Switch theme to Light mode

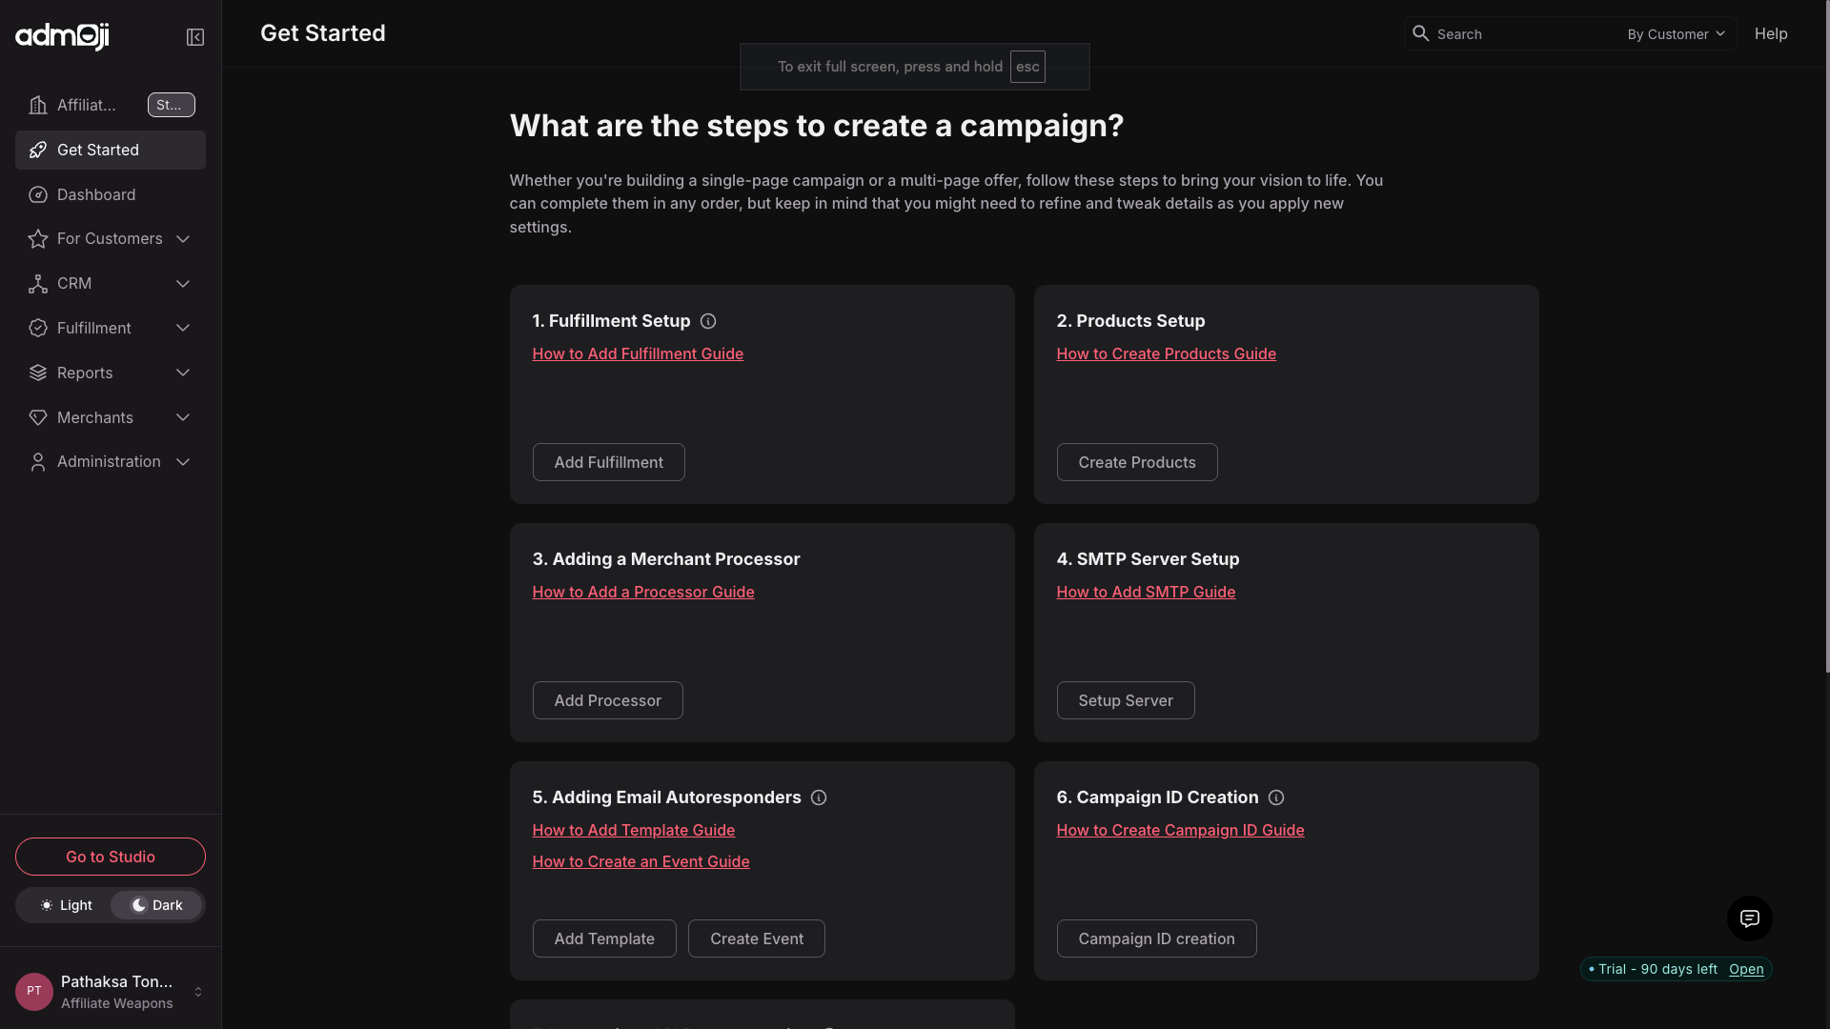coord(66,905)
